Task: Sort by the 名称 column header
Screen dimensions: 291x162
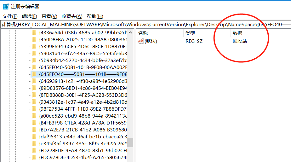Action: (143, 33)
